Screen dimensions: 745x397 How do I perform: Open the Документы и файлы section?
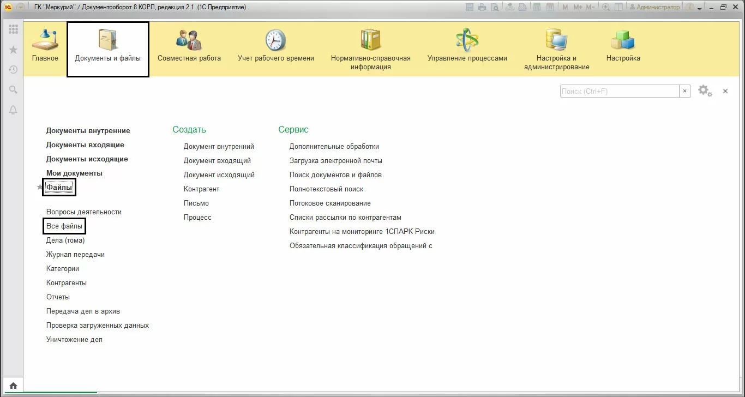(x=108, y=49)
